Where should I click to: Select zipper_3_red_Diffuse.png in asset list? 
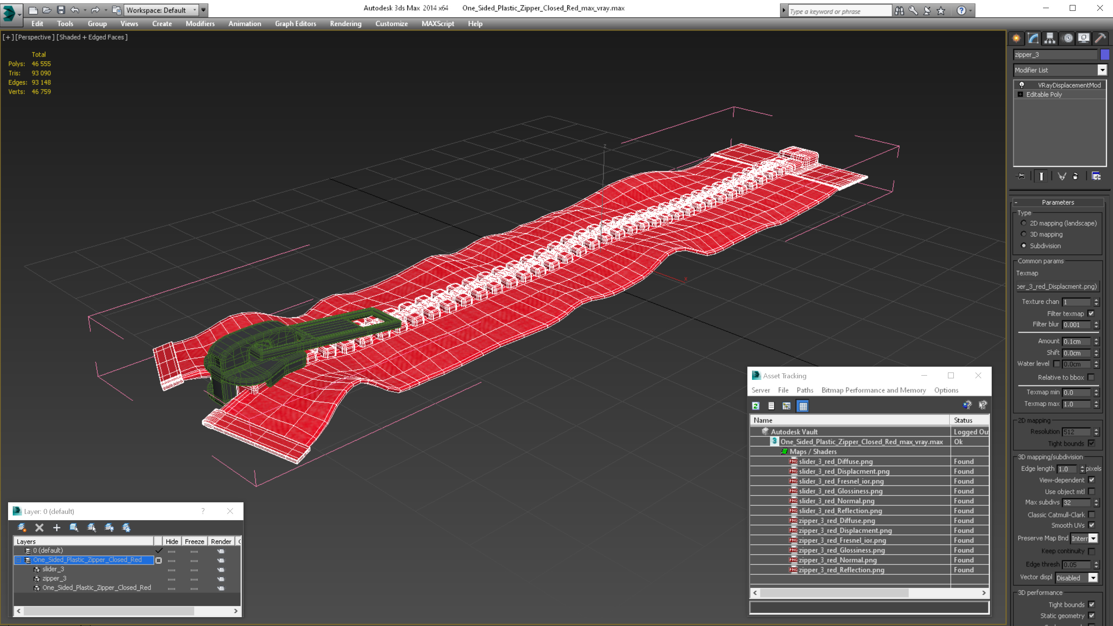tap(836, 521)
